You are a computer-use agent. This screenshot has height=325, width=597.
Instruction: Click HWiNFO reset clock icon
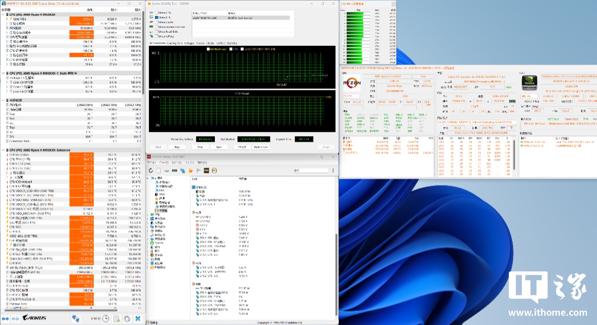106,319
